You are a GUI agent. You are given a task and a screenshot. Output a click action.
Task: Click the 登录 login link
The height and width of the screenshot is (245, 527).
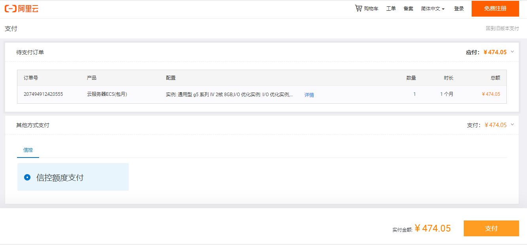click(x=459, y=8)
